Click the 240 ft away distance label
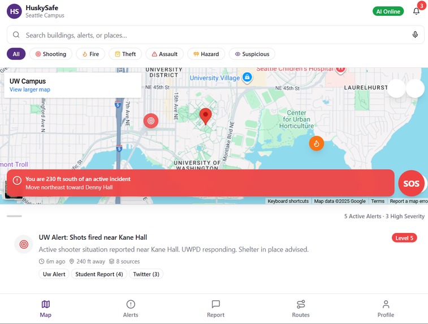Image resolution: width=428 pixels, height=324 pixels. pyautogui.click(x=87, y=261)
